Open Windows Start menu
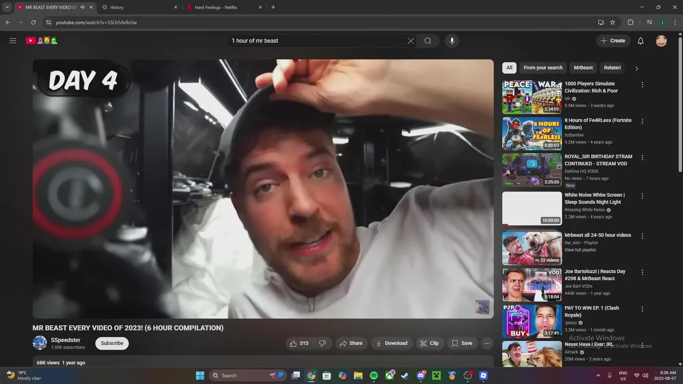This screenshot has height=384, width=683. (200, 375)
